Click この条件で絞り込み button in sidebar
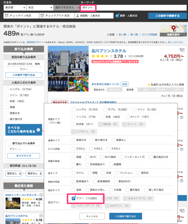This screenshot has width=188, height=224. coord(24,75)
